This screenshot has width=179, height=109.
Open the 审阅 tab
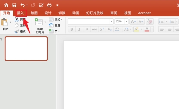pos(114,13)
